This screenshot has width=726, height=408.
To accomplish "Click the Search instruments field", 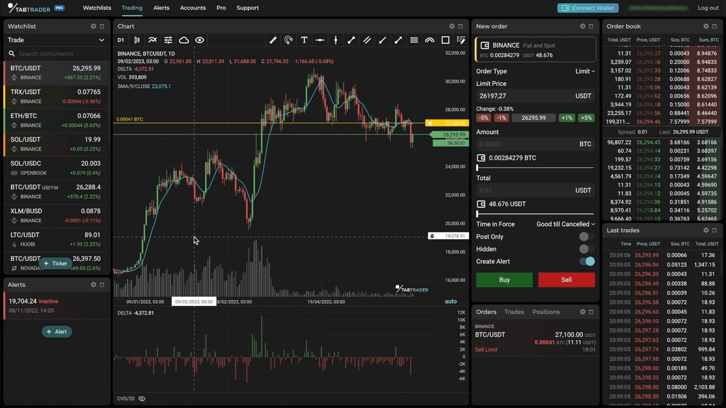I will 56,54.
